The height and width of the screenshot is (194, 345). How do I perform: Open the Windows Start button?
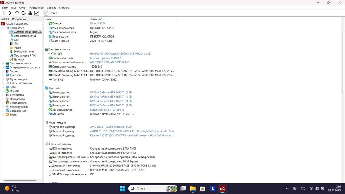122,188
